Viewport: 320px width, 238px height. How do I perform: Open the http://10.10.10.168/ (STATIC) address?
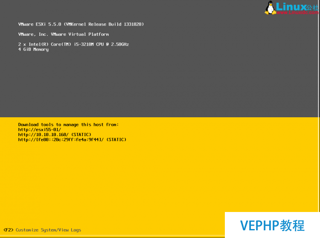(x=55, y=135)
